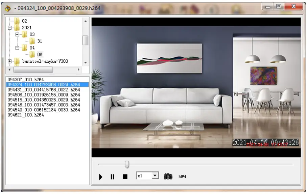Convert the video using the MP4 button

182,176
